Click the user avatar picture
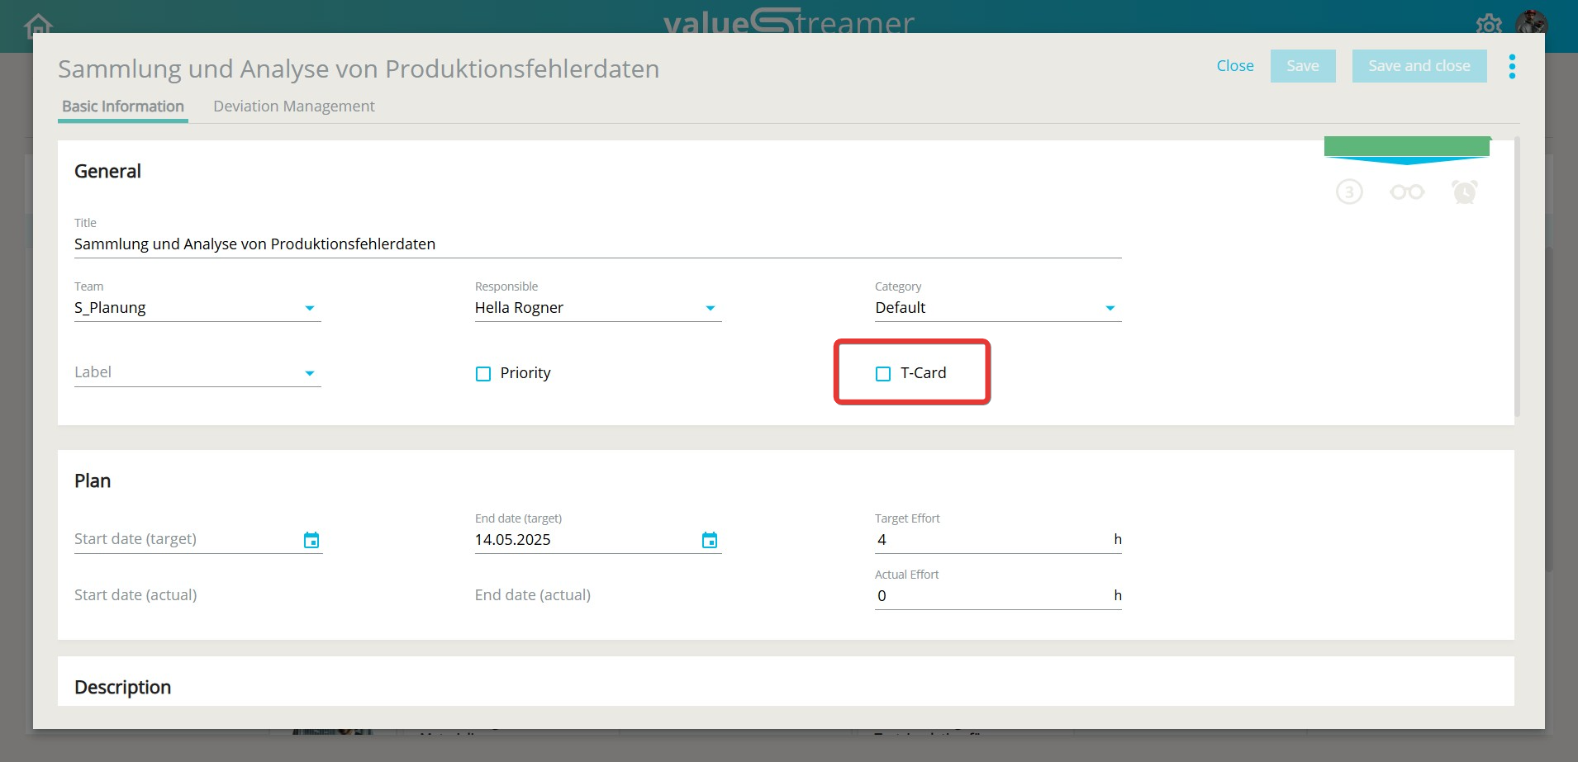 tap(1531, 21)
